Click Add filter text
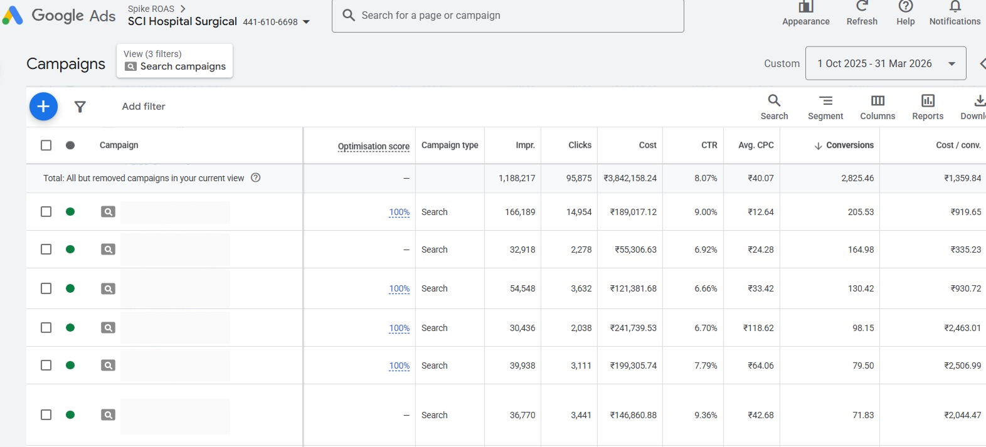The width and height of the screenshot is (986, 447). coord(144,107)
